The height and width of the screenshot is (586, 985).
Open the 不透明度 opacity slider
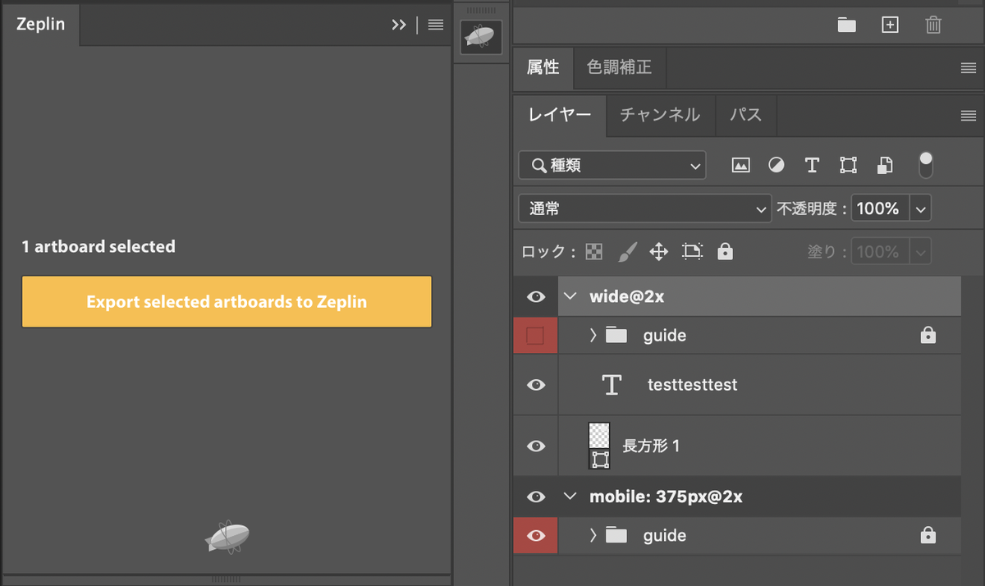click(x=921, y=208)
